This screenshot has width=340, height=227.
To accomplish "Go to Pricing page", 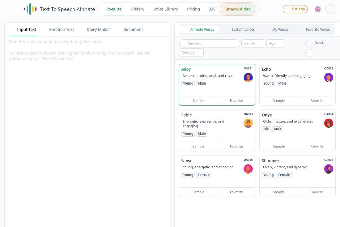I will tap(193, 9).
